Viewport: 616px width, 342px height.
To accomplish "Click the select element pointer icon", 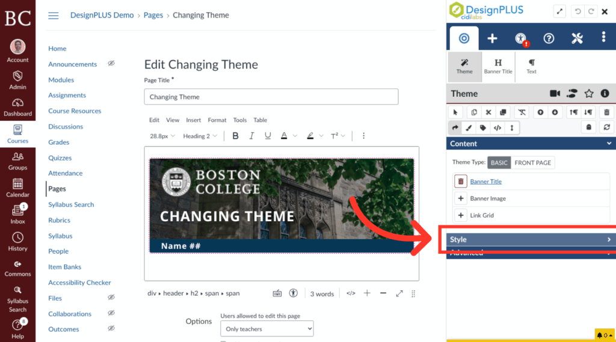I will pos(455,112).
